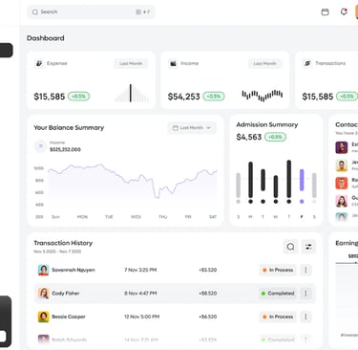Select the name Bessie Cooper

[x=69, y=317]
